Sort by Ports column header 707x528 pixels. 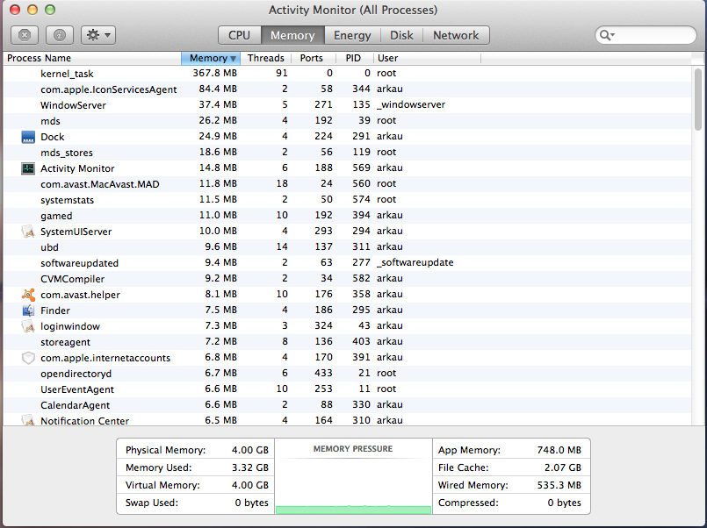point(314,58)
